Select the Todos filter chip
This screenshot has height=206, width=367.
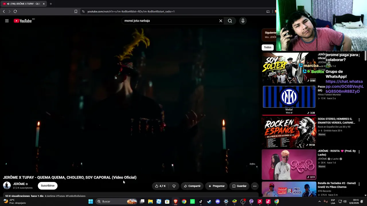(268, 47)
